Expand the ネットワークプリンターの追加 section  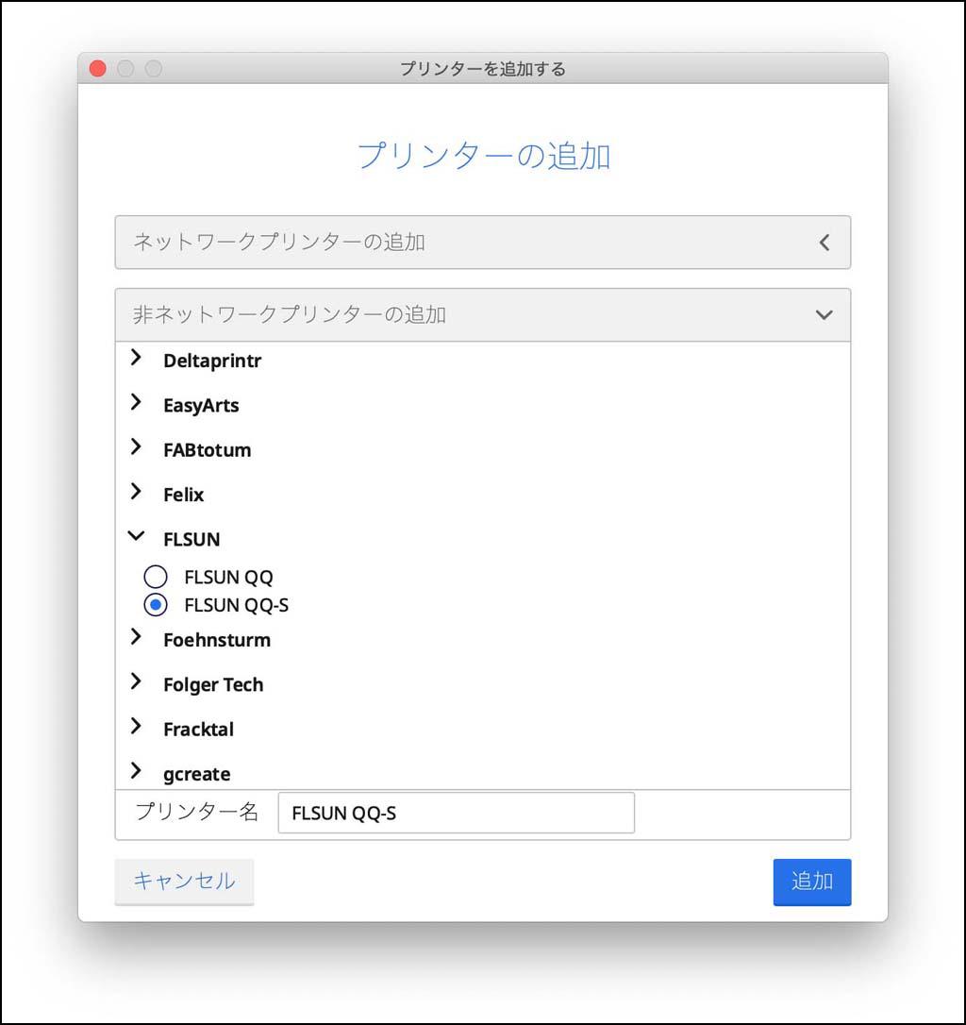tap(483, 243)
